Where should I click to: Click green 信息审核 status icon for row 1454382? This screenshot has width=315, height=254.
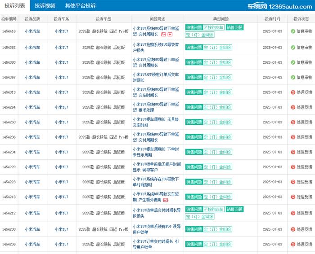293,48
